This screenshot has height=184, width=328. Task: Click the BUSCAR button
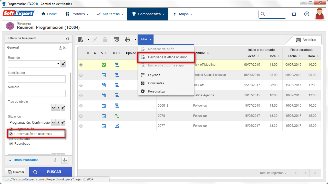[50, 172]
